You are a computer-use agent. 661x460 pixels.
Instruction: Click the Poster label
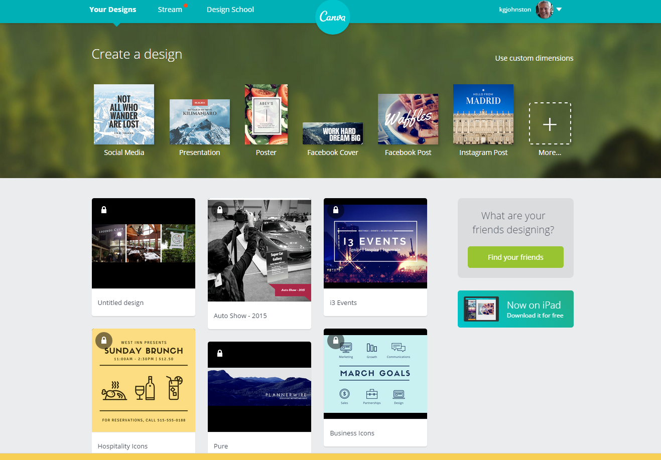(266, 152)
